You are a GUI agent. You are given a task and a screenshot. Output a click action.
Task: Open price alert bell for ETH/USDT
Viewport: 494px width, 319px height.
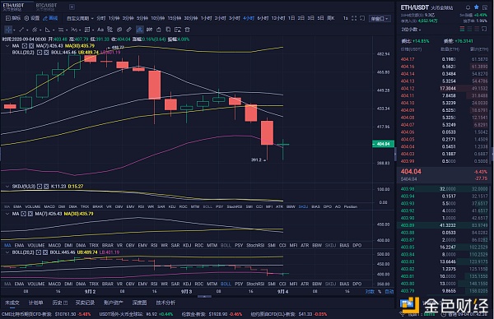pos(468,7)
